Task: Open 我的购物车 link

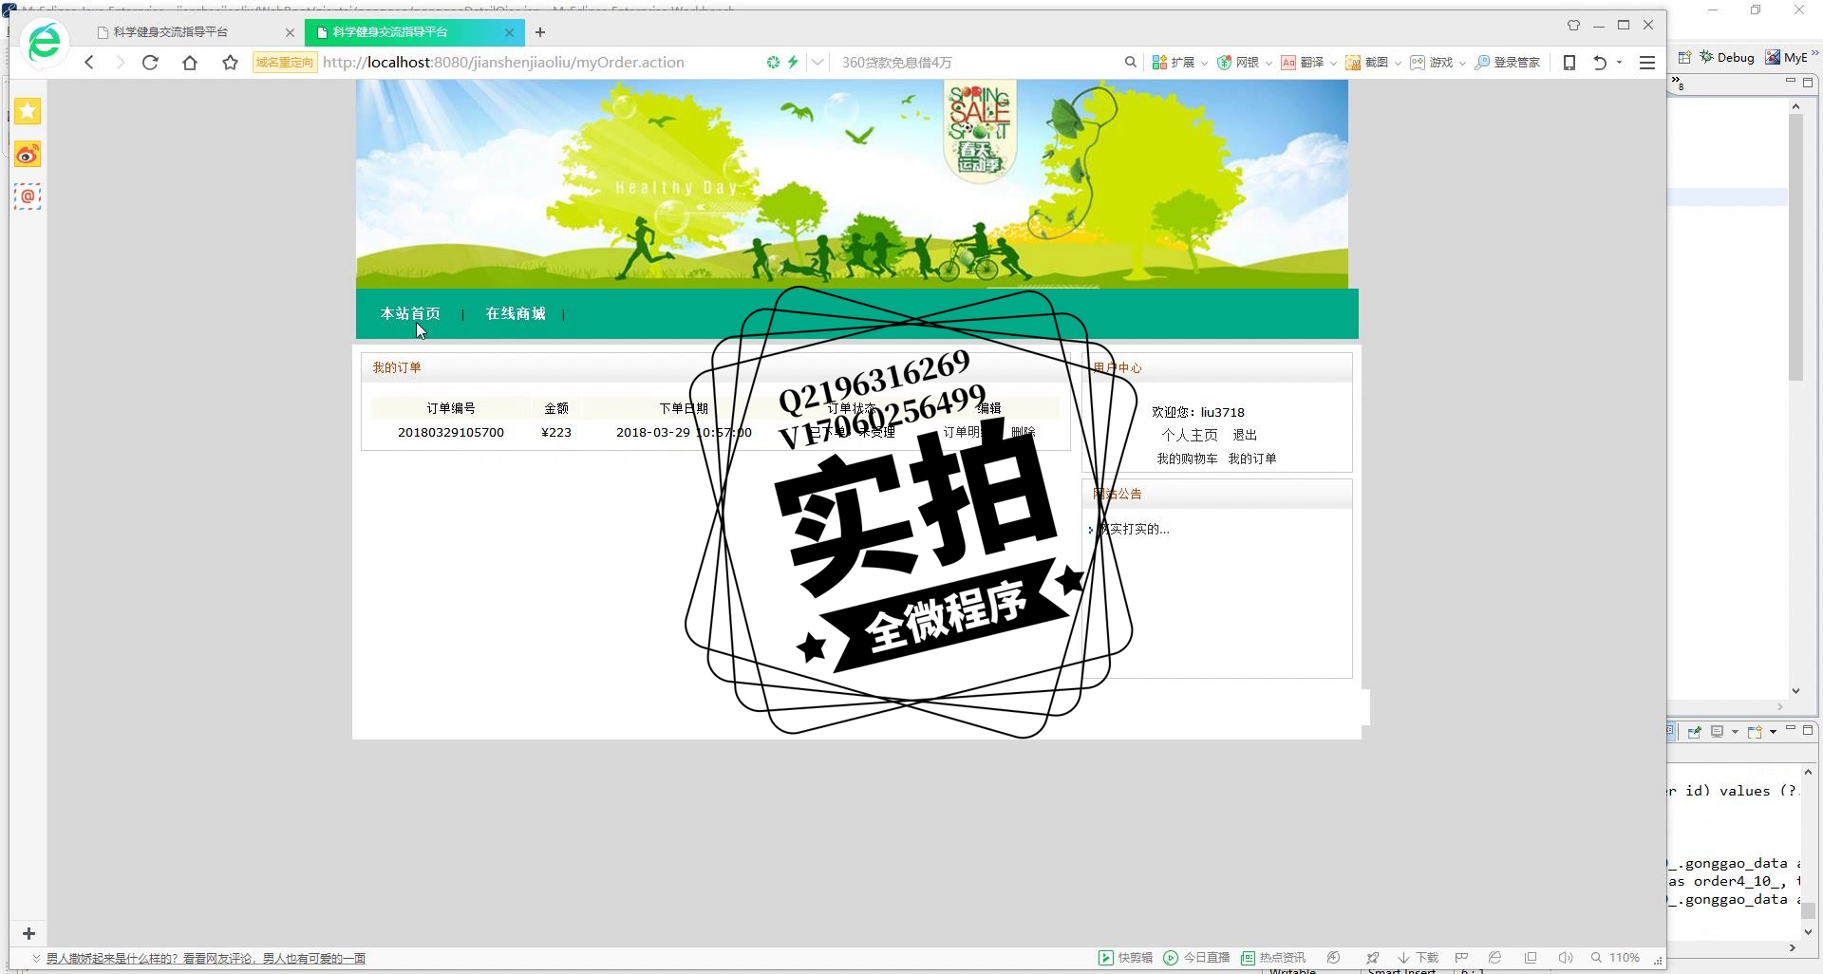Action: (1187, 459)
